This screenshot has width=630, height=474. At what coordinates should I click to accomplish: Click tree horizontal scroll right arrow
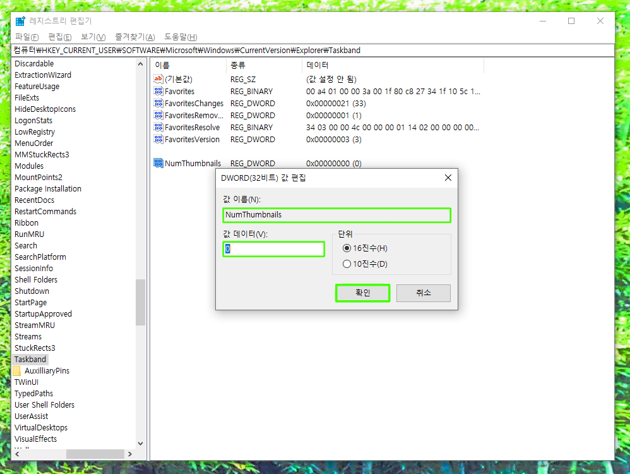[x=130, y=454]
